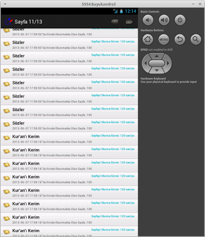Click the 3G signal indicator in status bar
Viewport: 205px width, 237px height.
116,11
